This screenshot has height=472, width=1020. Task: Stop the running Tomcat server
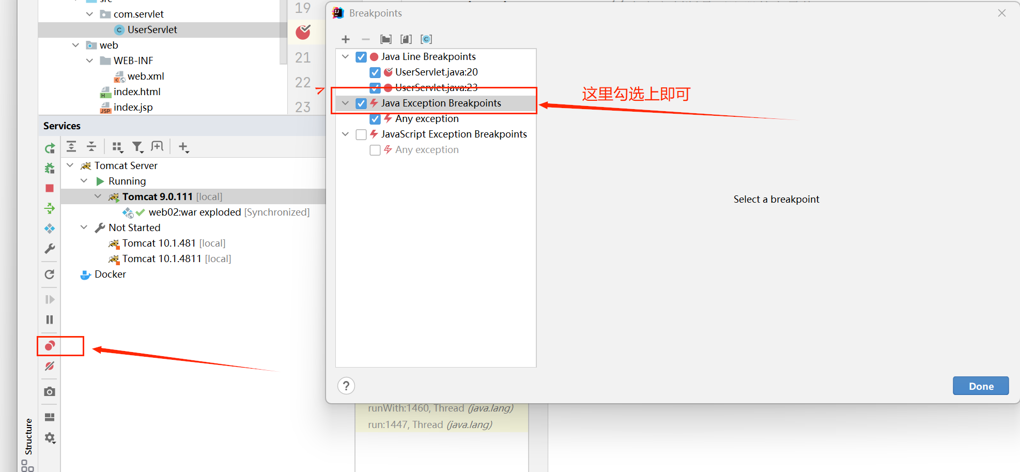tap(50, 188)
